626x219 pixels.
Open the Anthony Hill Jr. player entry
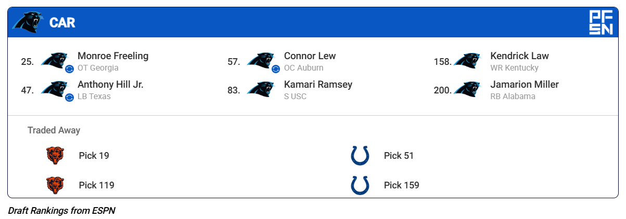tap(110, 85)
